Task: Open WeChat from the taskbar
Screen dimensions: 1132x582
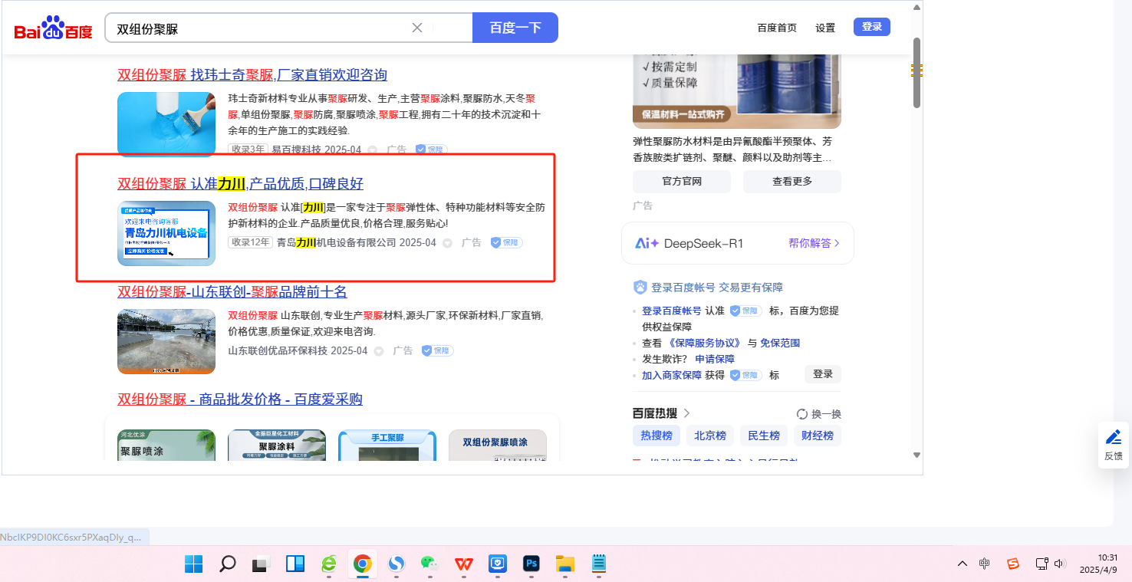Action: 430,564
